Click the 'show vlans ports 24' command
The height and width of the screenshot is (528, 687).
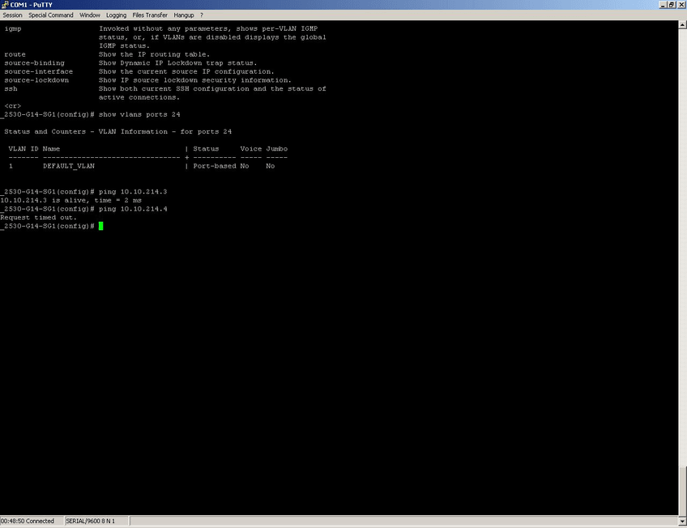coord(139,115)
